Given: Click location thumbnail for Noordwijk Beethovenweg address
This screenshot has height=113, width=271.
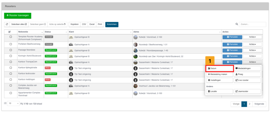Looking at the screenshot, I should tap(135, 45).
